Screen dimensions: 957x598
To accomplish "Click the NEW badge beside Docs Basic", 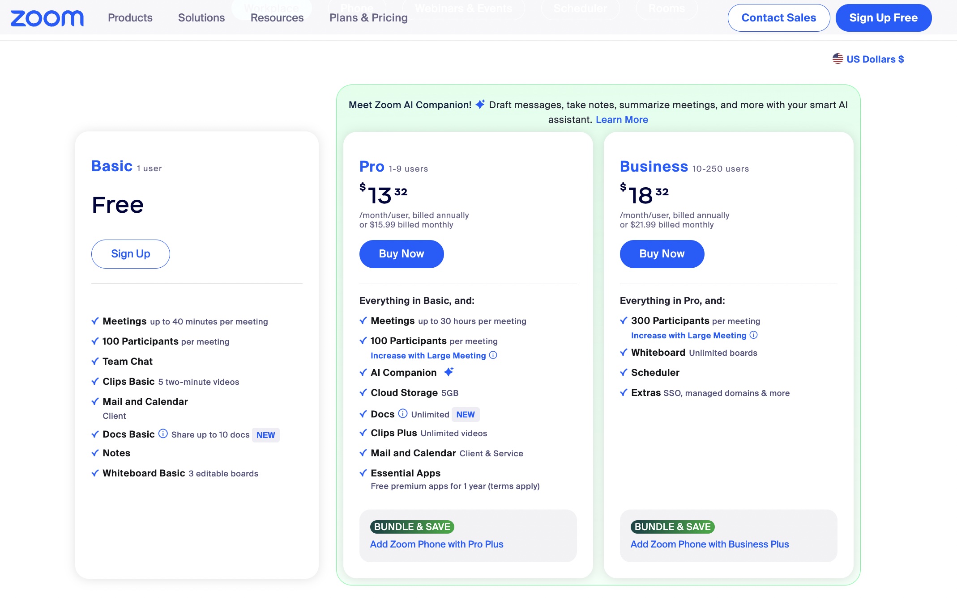I will click(x=266, y=435).
